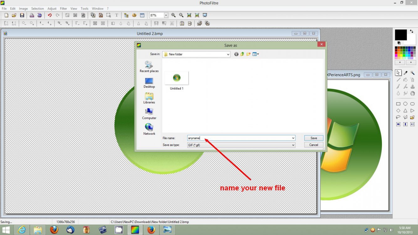Choose the Rounded rectangle selection shape
The height and width of the screenshot is (235, 418).
(x=412, y=104)
